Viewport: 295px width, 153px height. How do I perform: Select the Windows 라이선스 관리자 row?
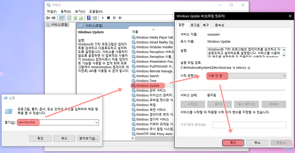click(x=152, y=95)
